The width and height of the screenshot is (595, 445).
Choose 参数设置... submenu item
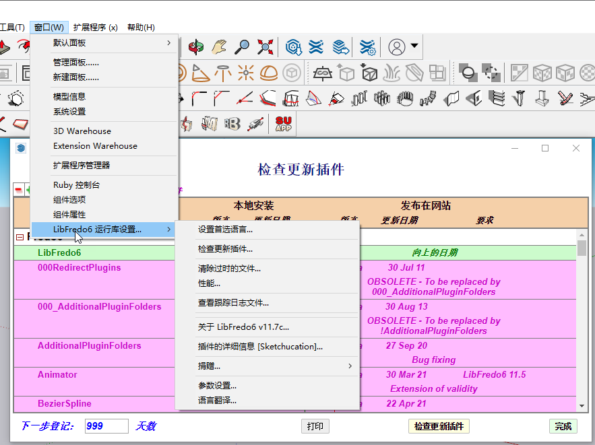[268, 386]
